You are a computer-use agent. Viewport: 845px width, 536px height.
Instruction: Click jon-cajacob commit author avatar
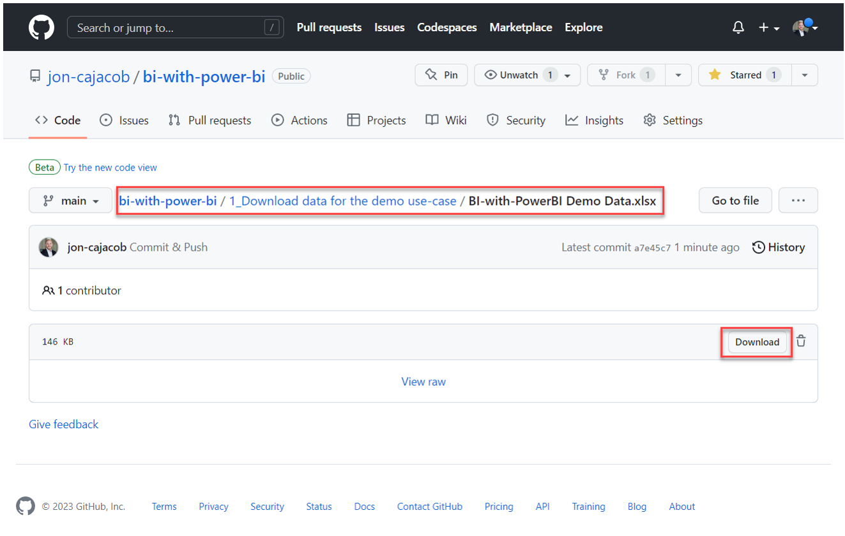coord(49,247)
